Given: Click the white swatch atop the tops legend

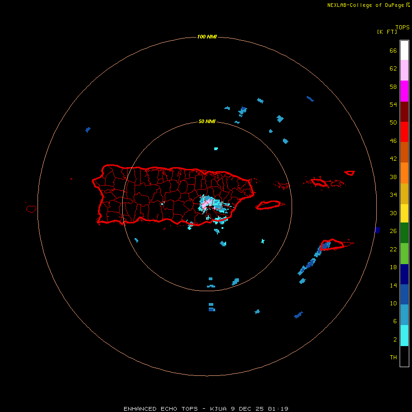Looking at the screenshot, I should [404, 50].
